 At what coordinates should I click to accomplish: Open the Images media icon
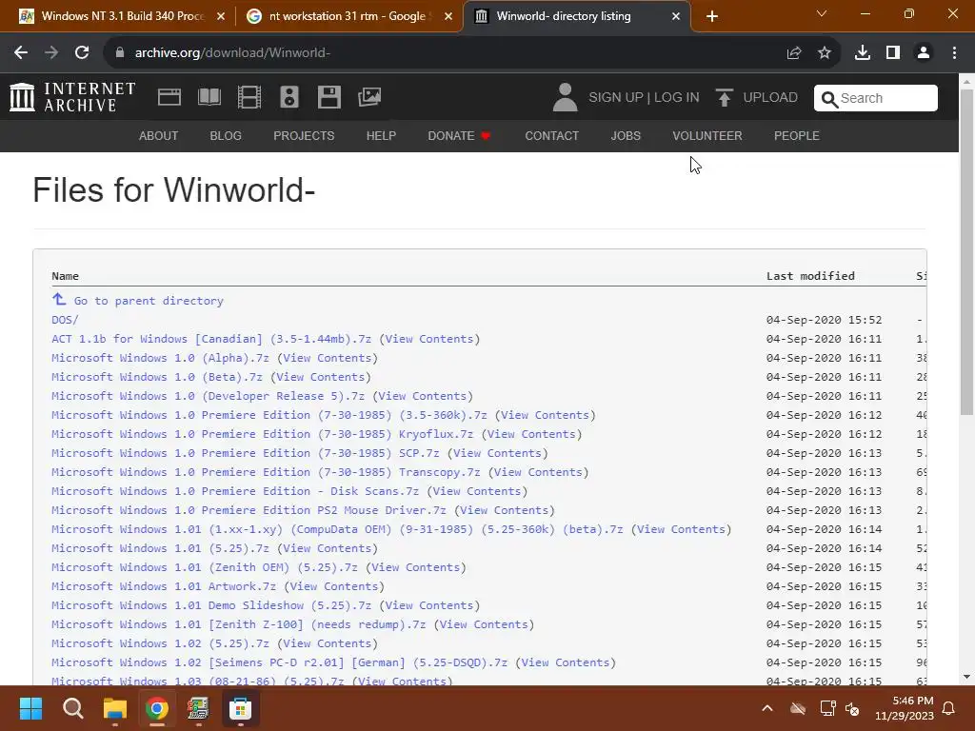369,97
